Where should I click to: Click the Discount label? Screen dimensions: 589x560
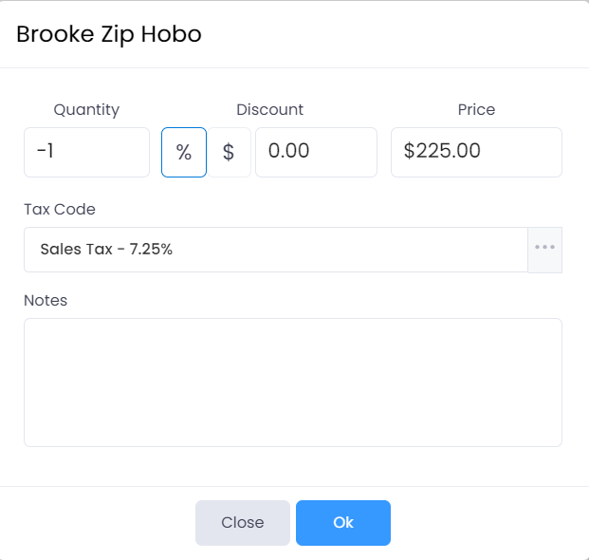pos(269,109)
